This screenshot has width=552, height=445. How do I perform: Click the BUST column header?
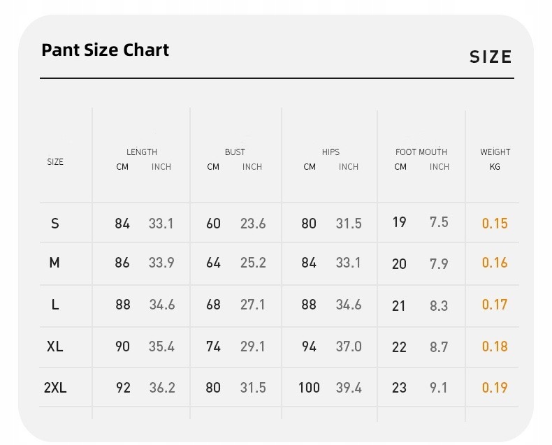(235, 152)
